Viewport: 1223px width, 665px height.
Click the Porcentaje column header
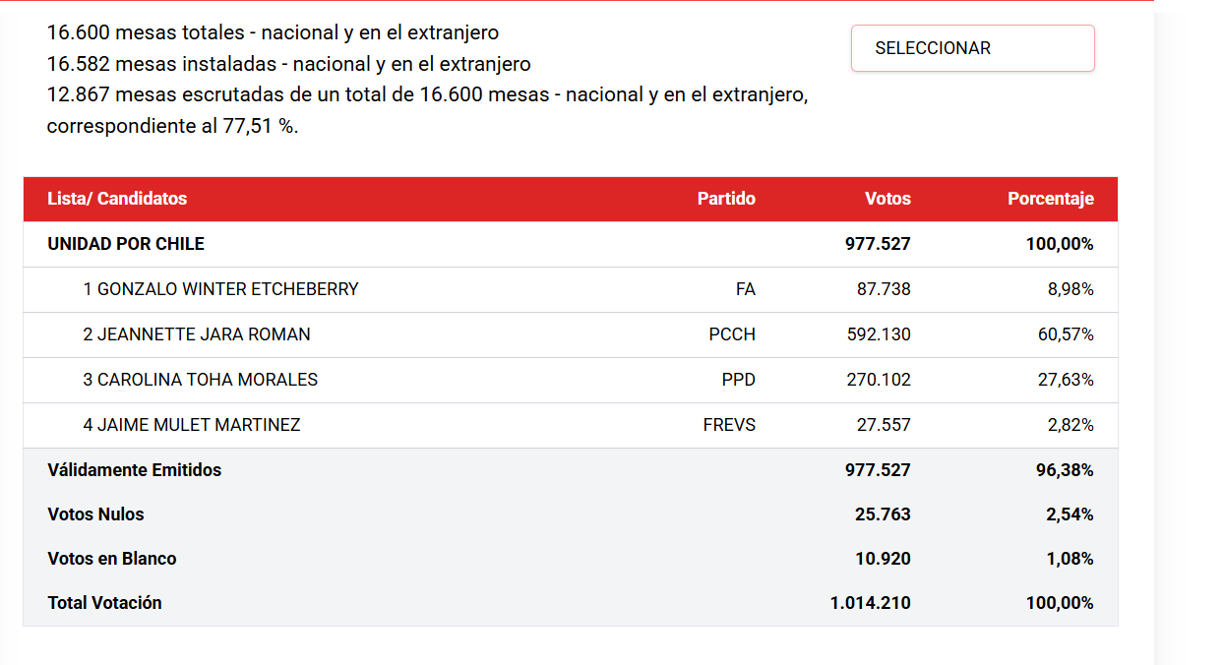point(1051,199)
